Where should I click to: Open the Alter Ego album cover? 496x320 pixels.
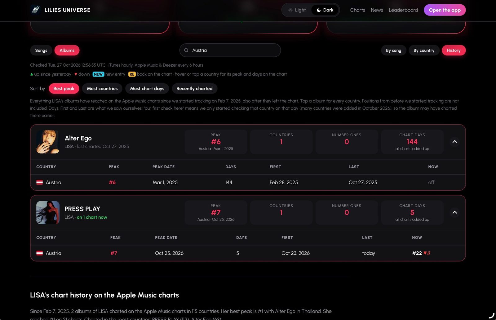tap(48, 142)
